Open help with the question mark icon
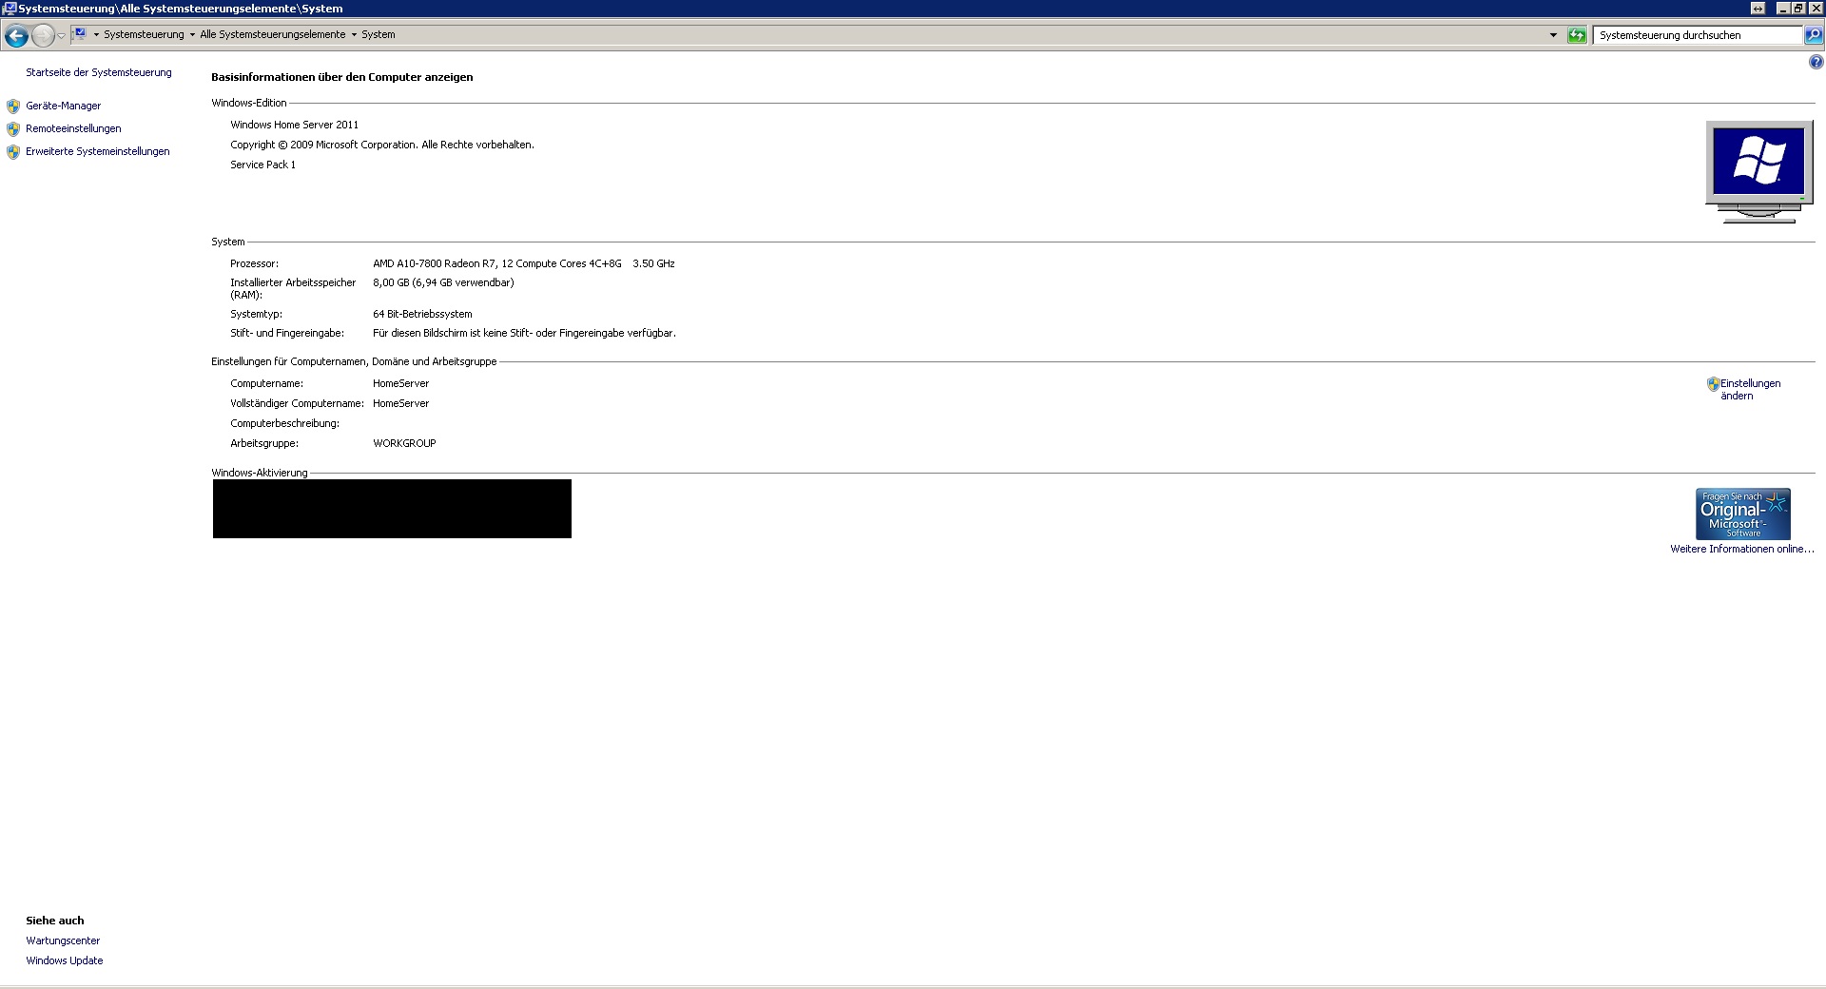1826x989 pixels. pos(1816,63)
